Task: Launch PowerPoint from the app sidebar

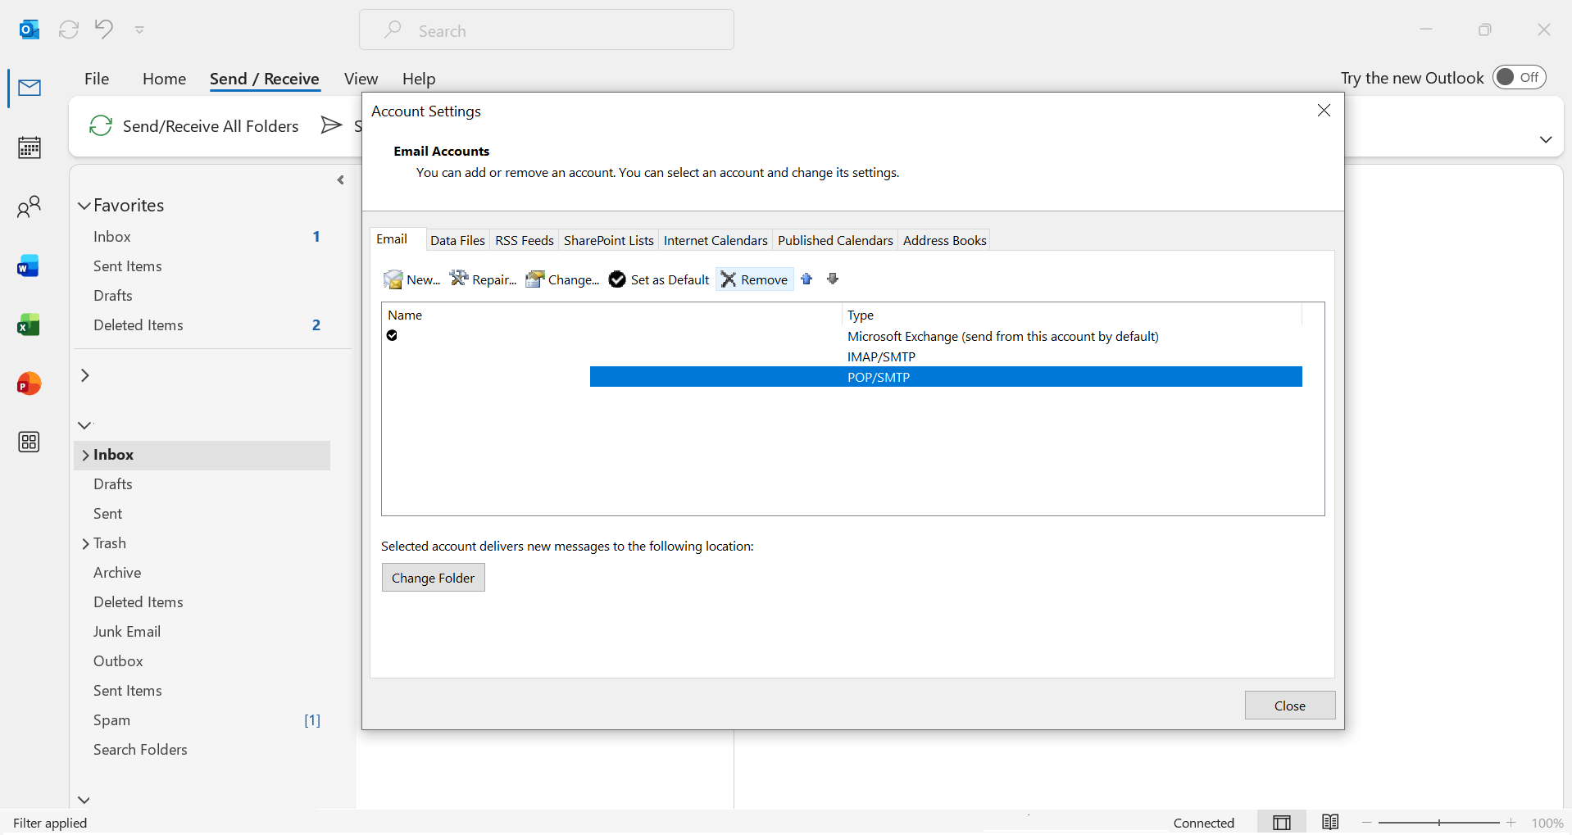Action: (30, 383)
